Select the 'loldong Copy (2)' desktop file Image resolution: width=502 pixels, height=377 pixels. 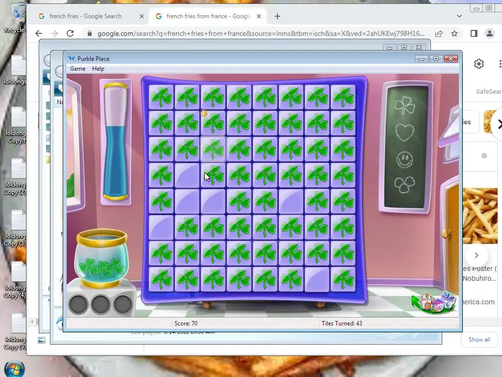(15, 176)
